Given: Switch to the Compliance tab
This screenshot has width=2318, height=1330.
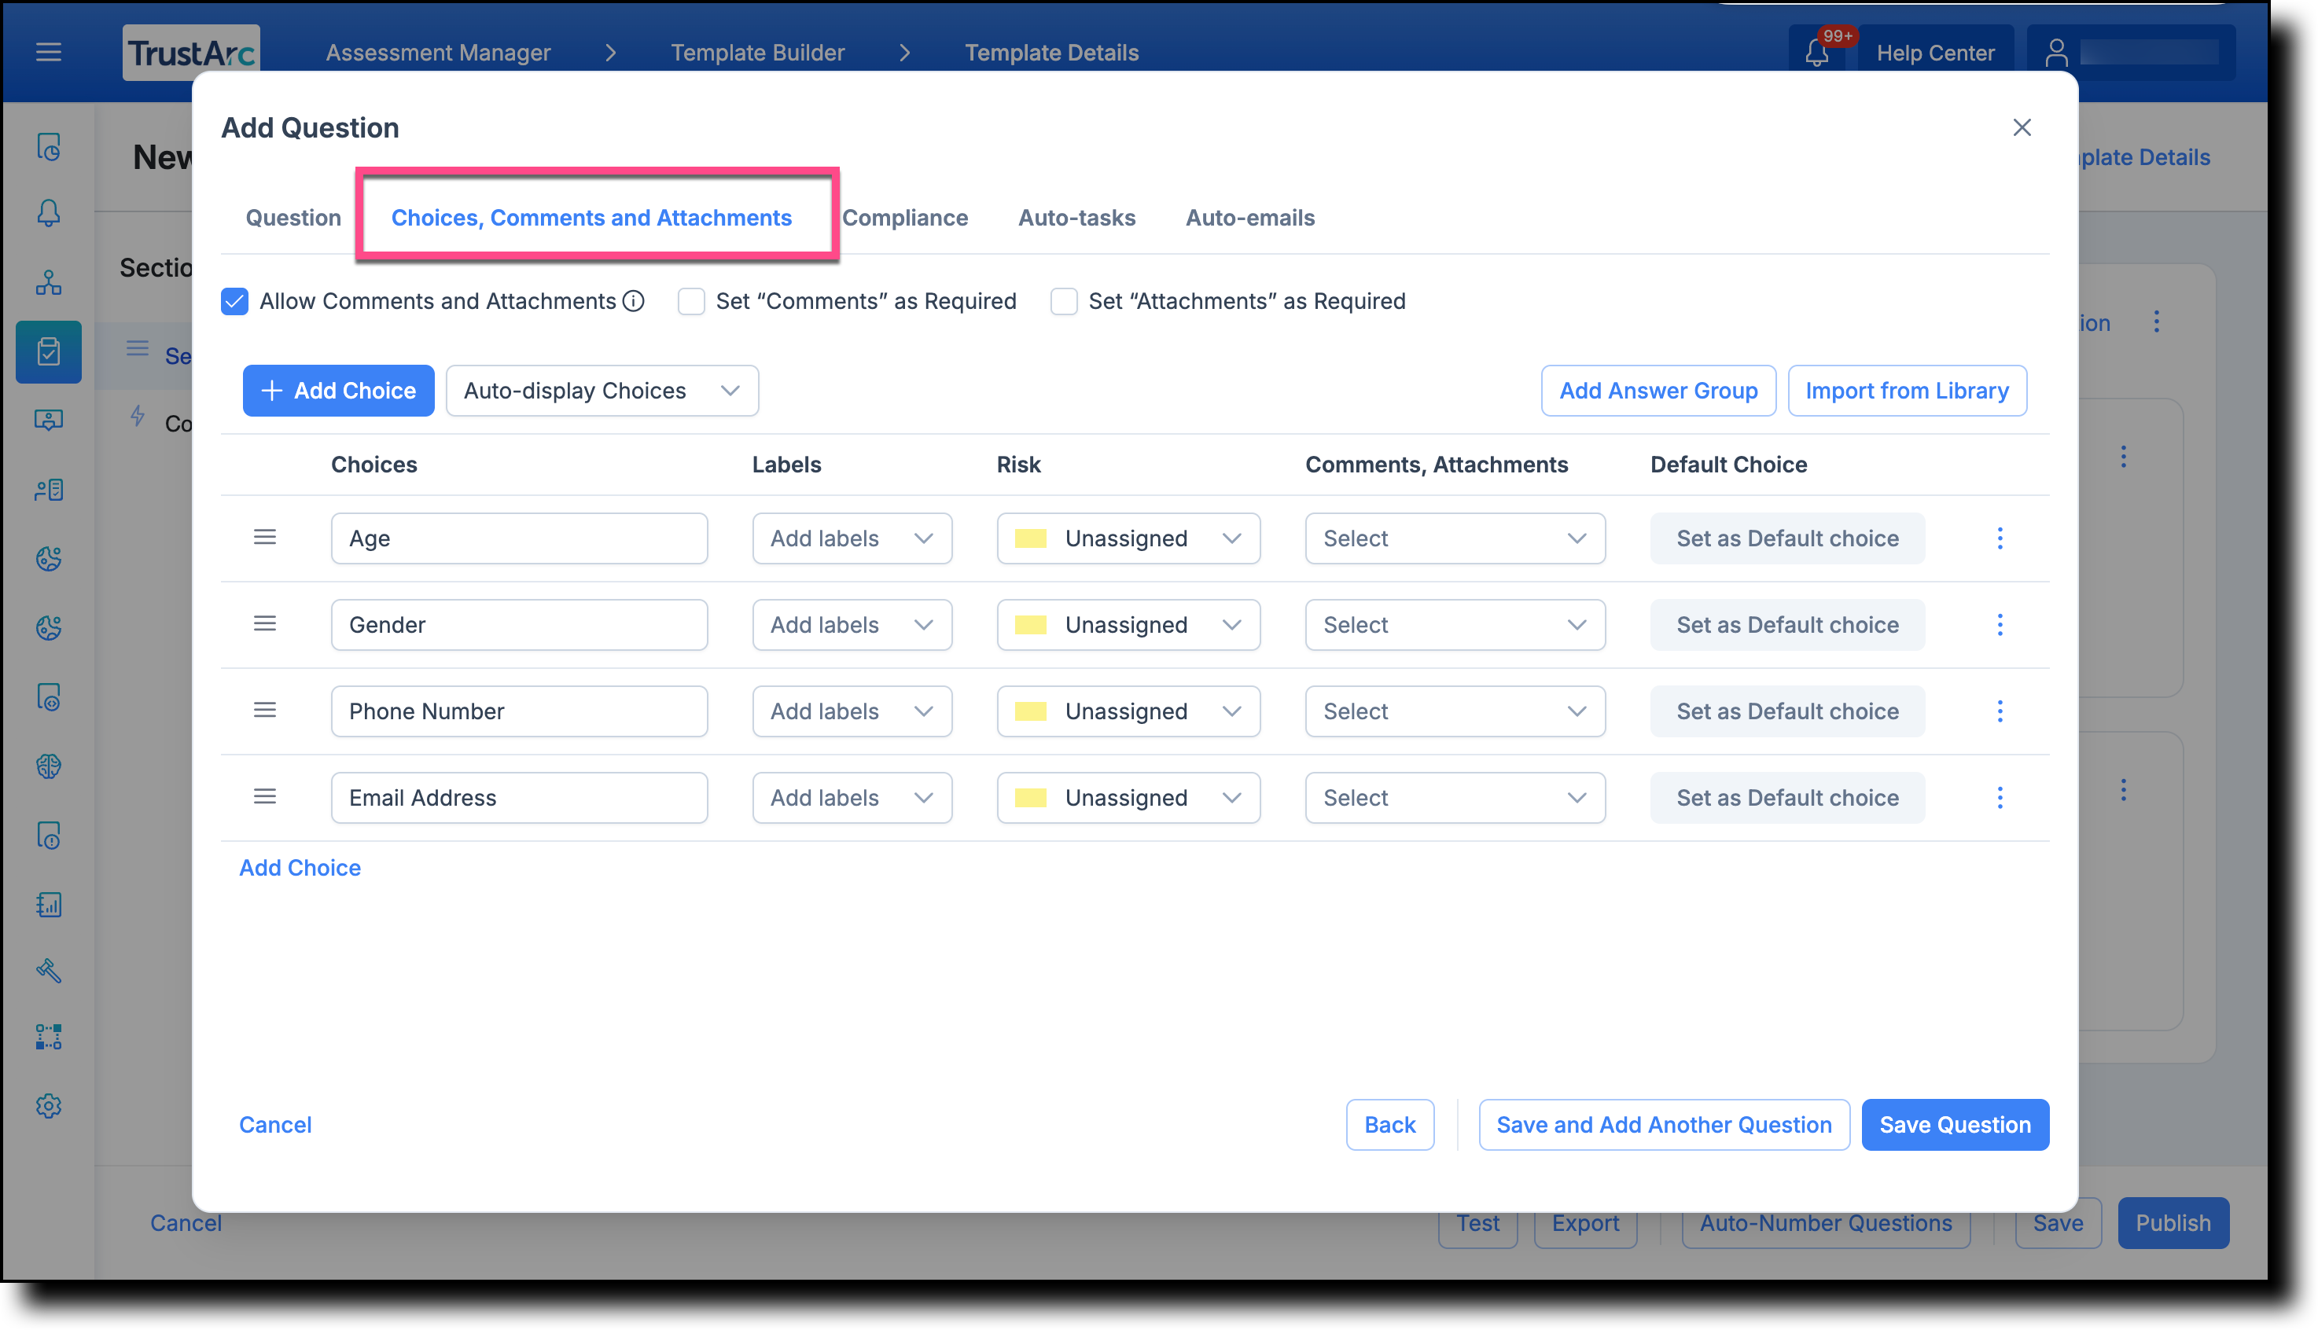Looking at the screenshot, I should (904, 218).
